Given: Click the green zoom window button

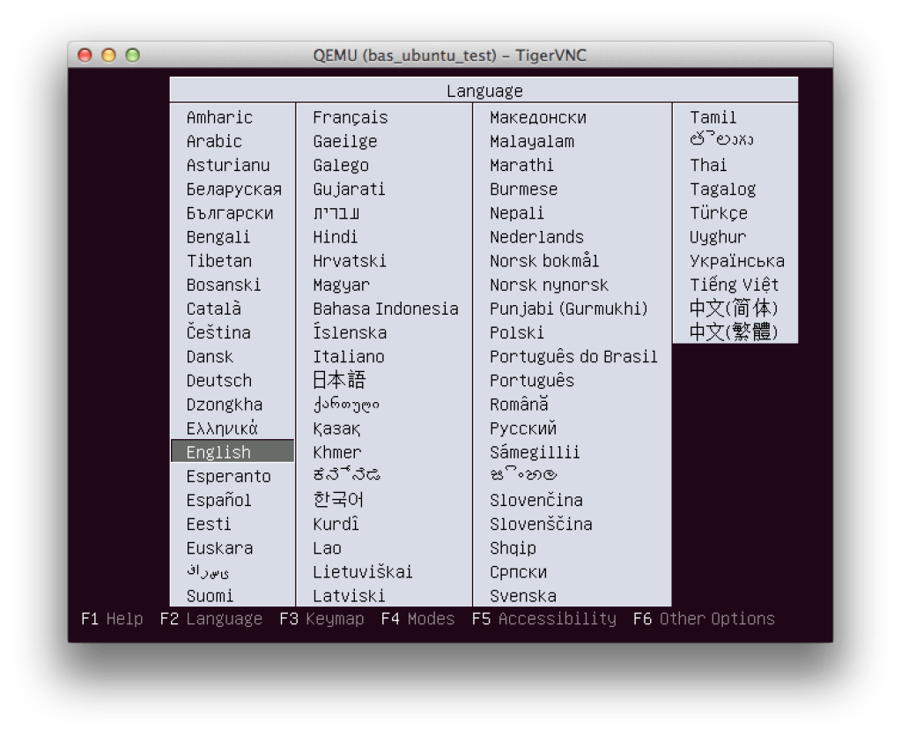Looking at the screenshot, I should point(132,56).
